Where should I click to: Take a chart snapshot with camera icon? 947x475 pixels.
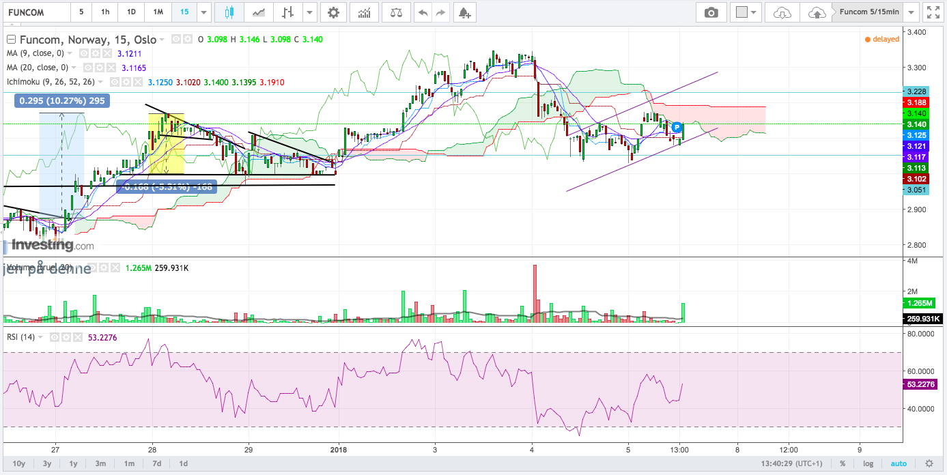[x=711, y=12]
